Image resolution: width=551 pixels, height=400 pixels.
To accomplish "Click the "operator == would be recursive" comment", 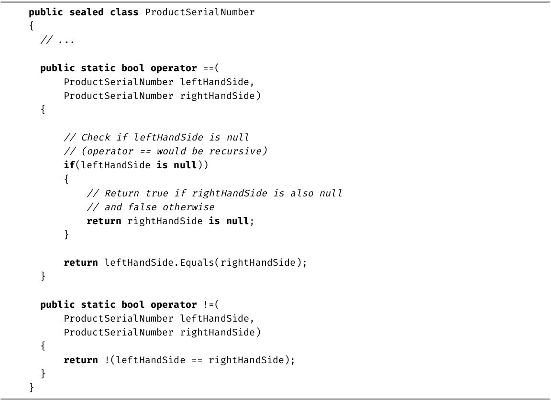I will tap(165, 151).
